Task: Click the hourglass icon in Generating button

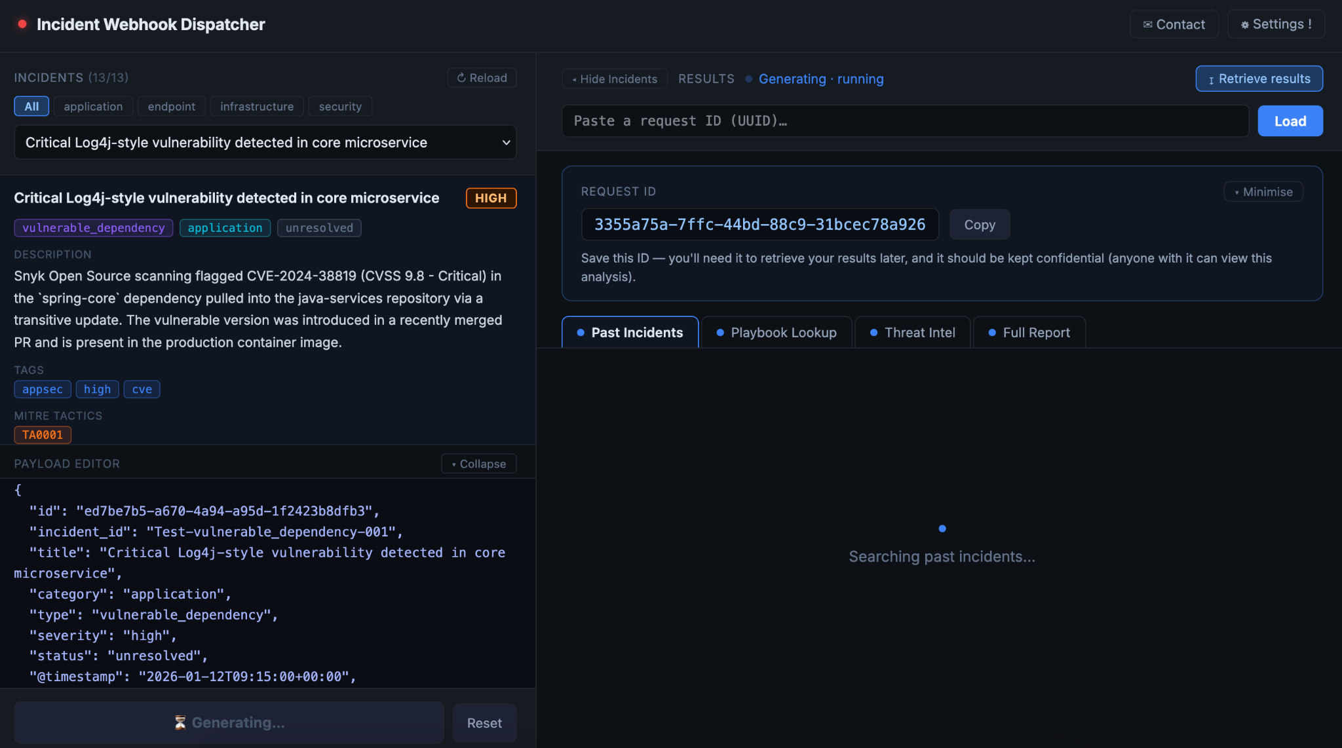Action: [180, 722]
